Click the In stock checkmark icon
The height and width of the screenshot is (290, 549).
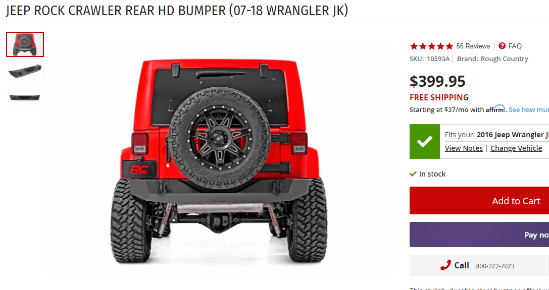[413, 173]
